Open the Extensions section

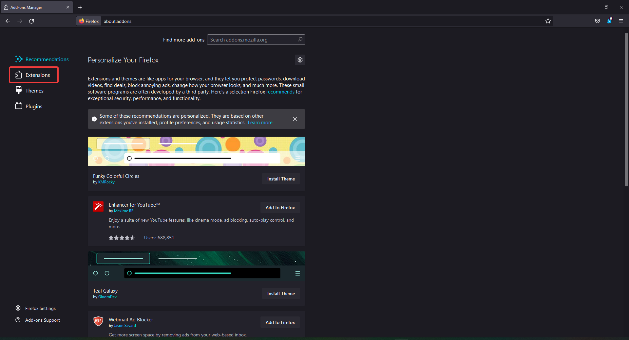tap(34, 75)
